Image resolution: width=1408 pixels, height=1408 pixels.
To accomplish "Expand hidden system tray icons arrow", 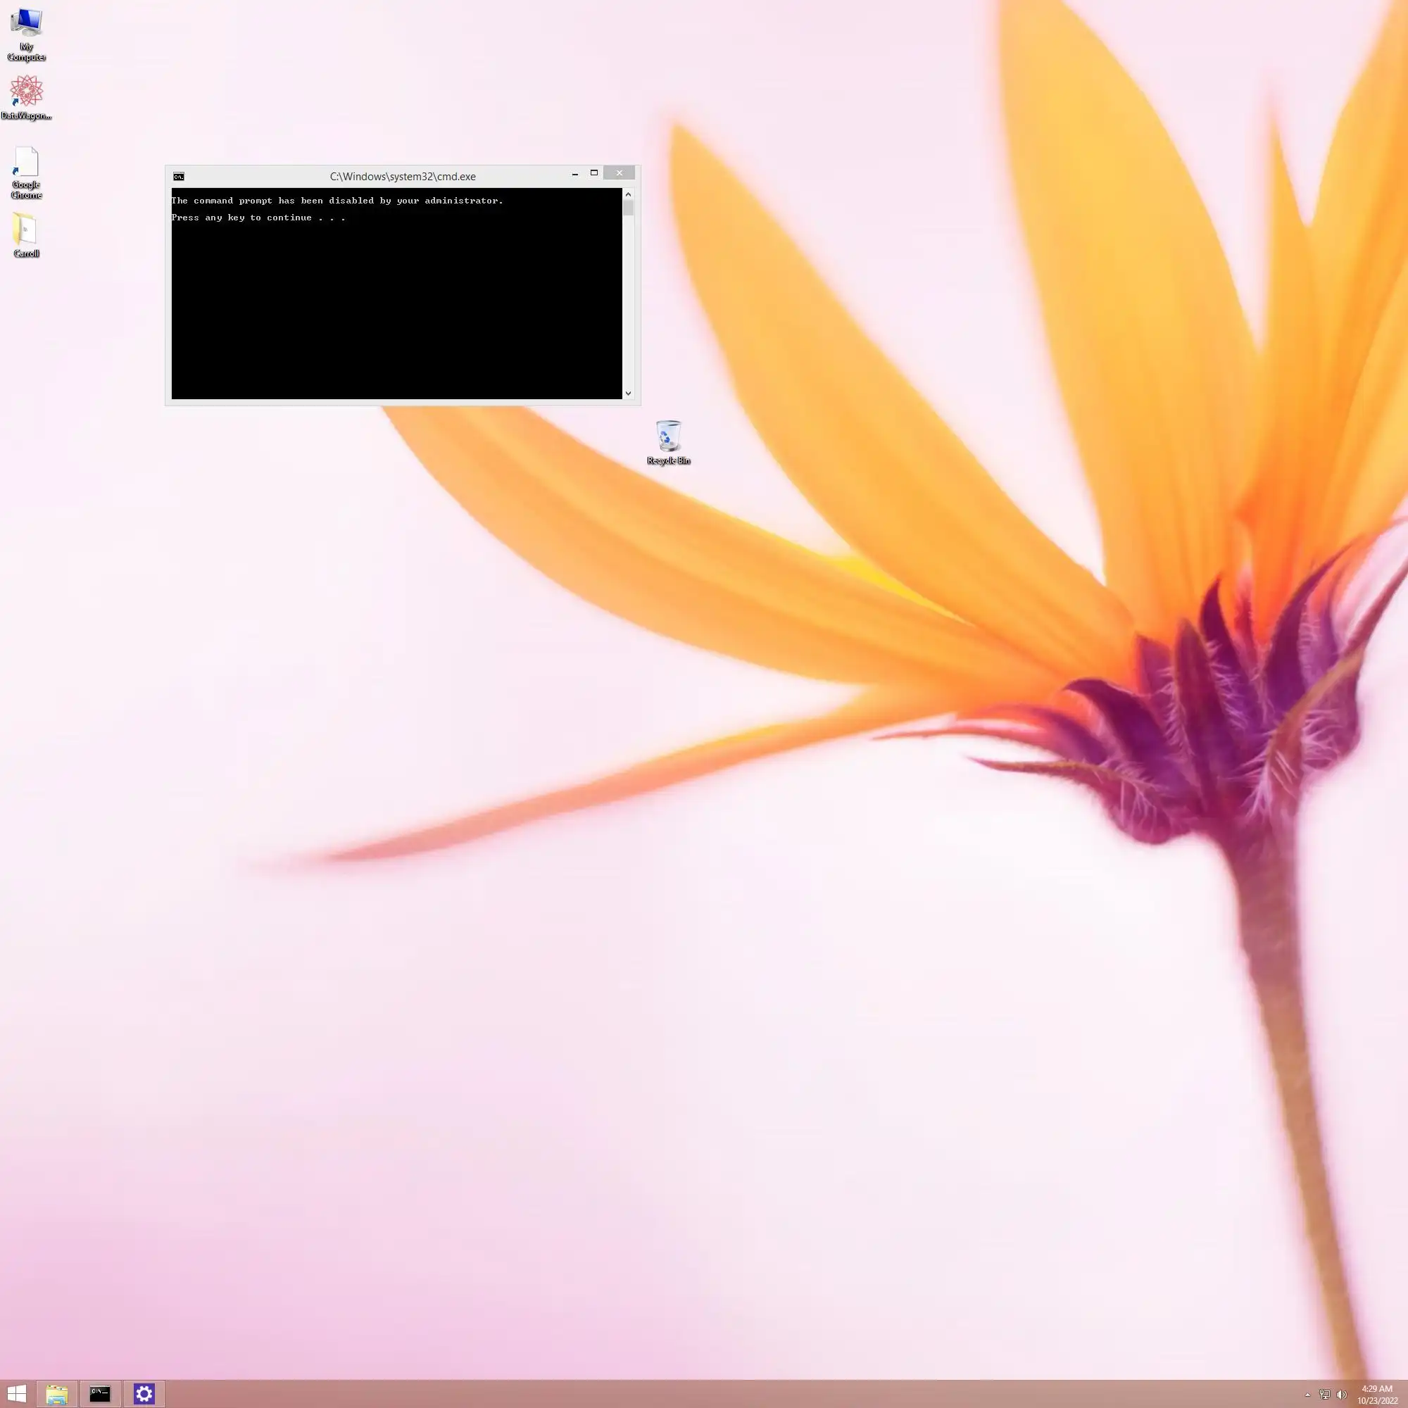I will [x=1307, y=1395].
